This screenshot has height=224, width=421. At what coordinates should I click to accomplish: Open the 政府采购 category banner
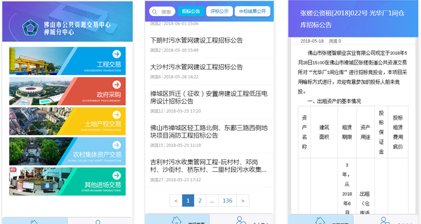click(x=67, y=91)
